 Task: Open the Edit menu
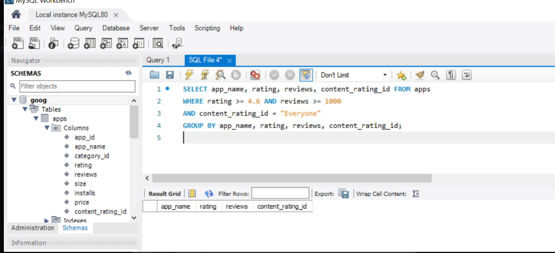[x=35, y=28]
